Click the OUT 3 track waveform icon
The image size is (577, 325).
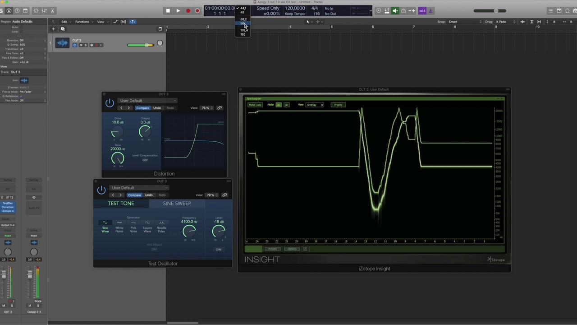(x=62, y=43)
